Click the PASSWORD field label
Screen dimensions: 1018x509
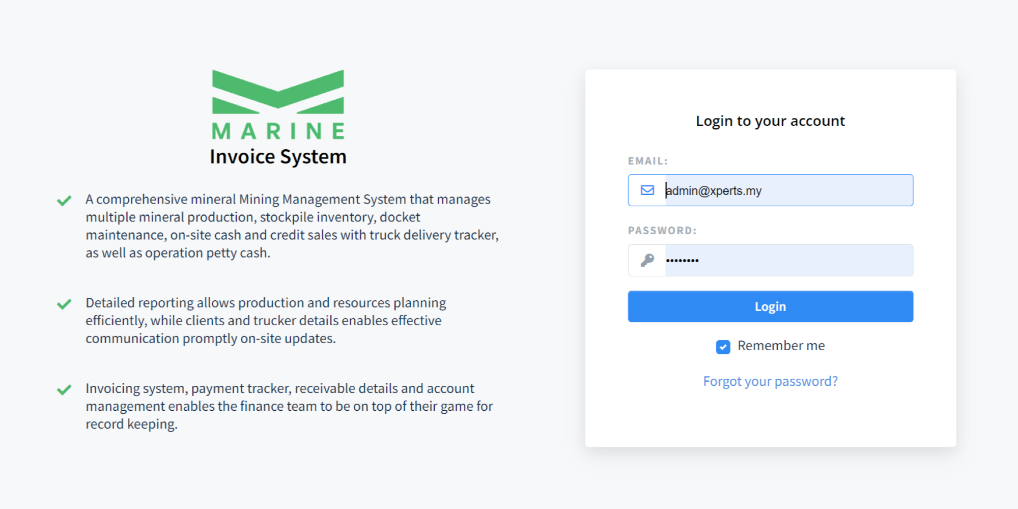coord(662,231)
